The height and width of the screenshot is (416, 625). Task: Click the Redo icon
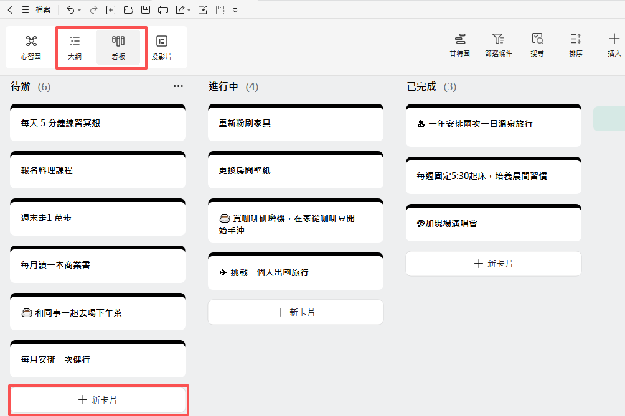coord(92,9)
